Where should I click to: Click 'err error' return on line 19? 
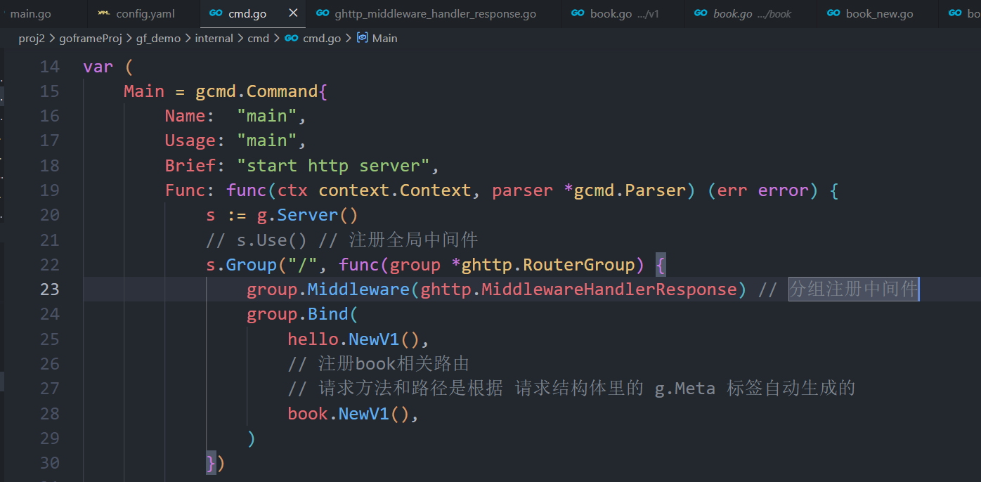click(763, 190)
